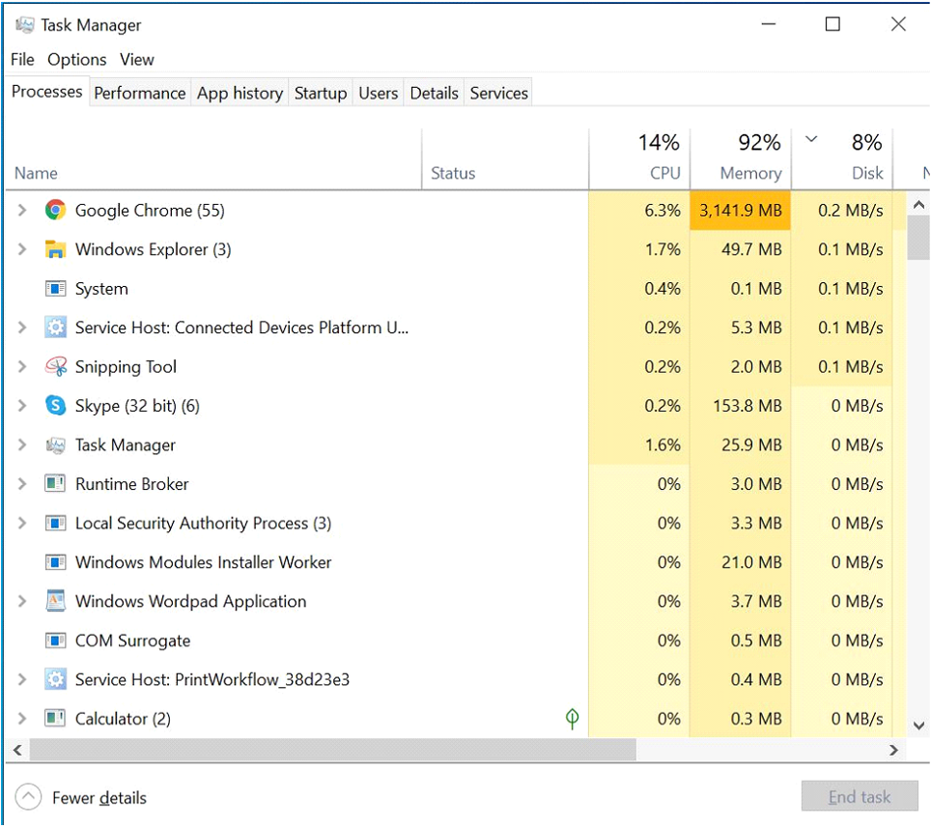This screenshot has height=828, width=931.
Task: Open the Startup tab
Action: click(321, 94)
